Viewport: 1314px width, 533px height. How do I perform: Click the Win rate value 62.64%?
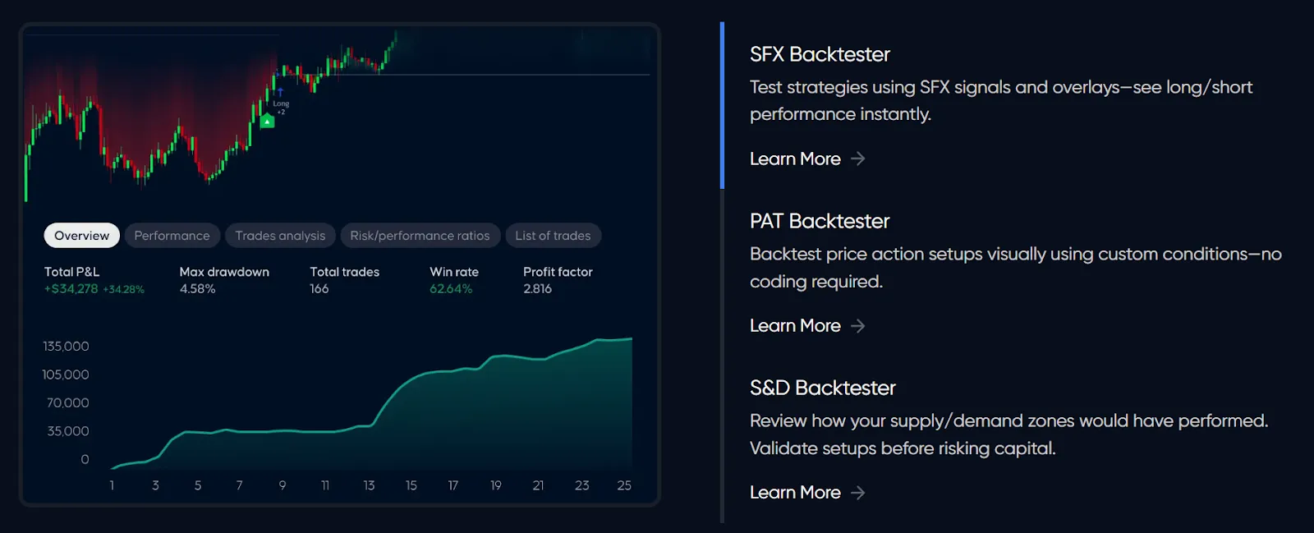(451, 289)
